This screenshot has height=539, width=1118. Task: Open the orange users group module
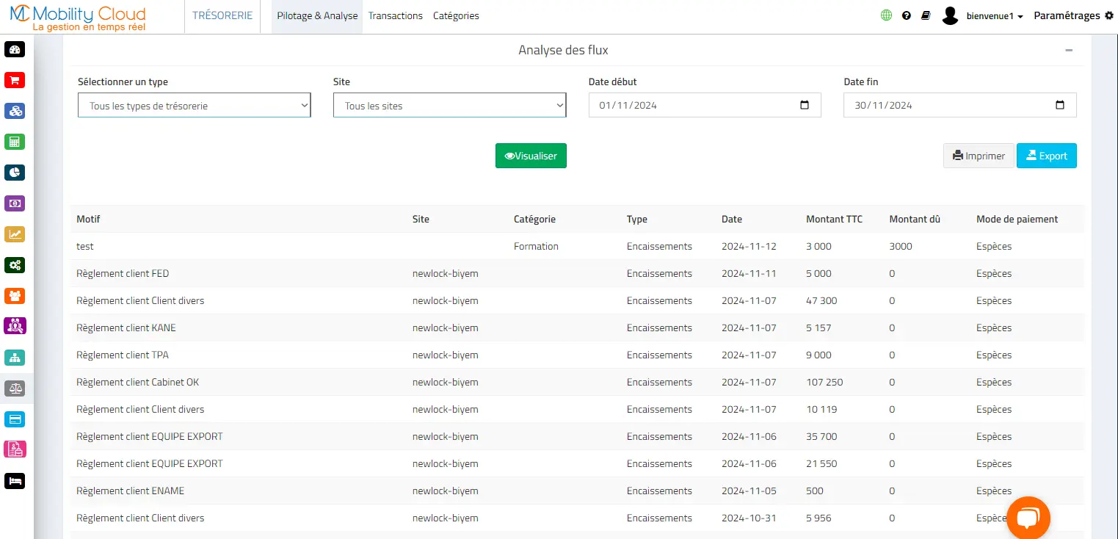[15, 296]
